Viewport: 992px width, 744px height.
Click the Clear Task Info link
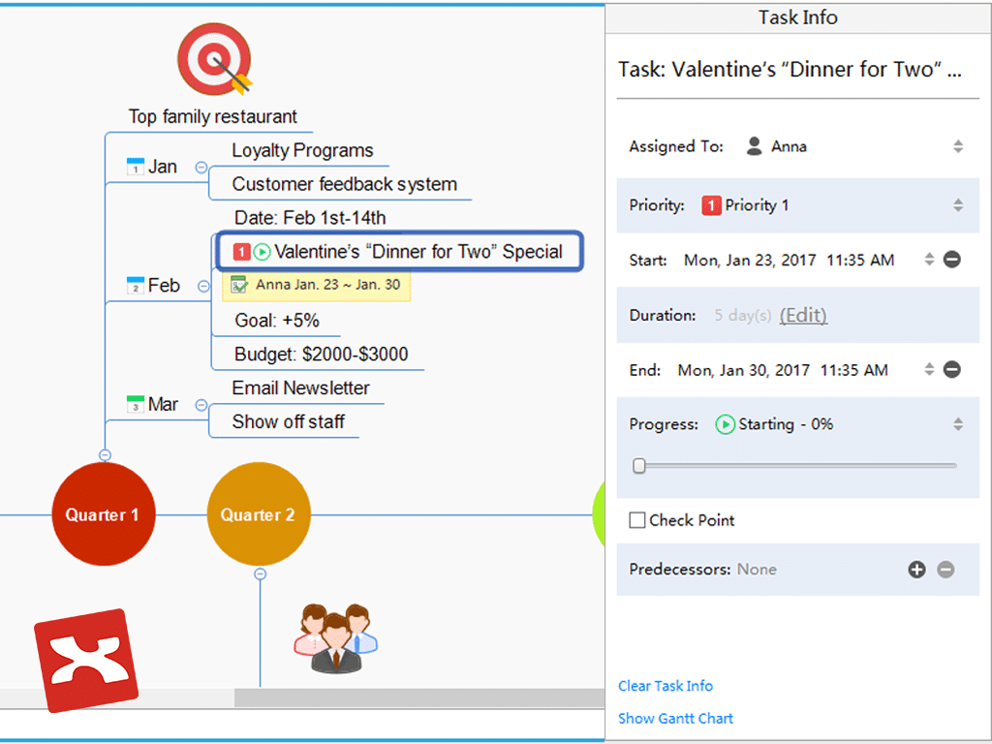(x=666, y=686)
